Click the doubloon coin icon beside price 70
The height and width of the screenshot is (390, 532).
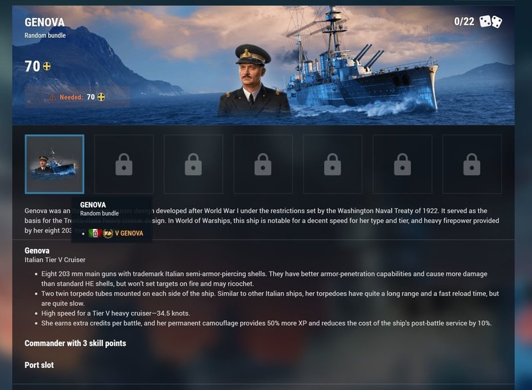click(x=47, y=66)
